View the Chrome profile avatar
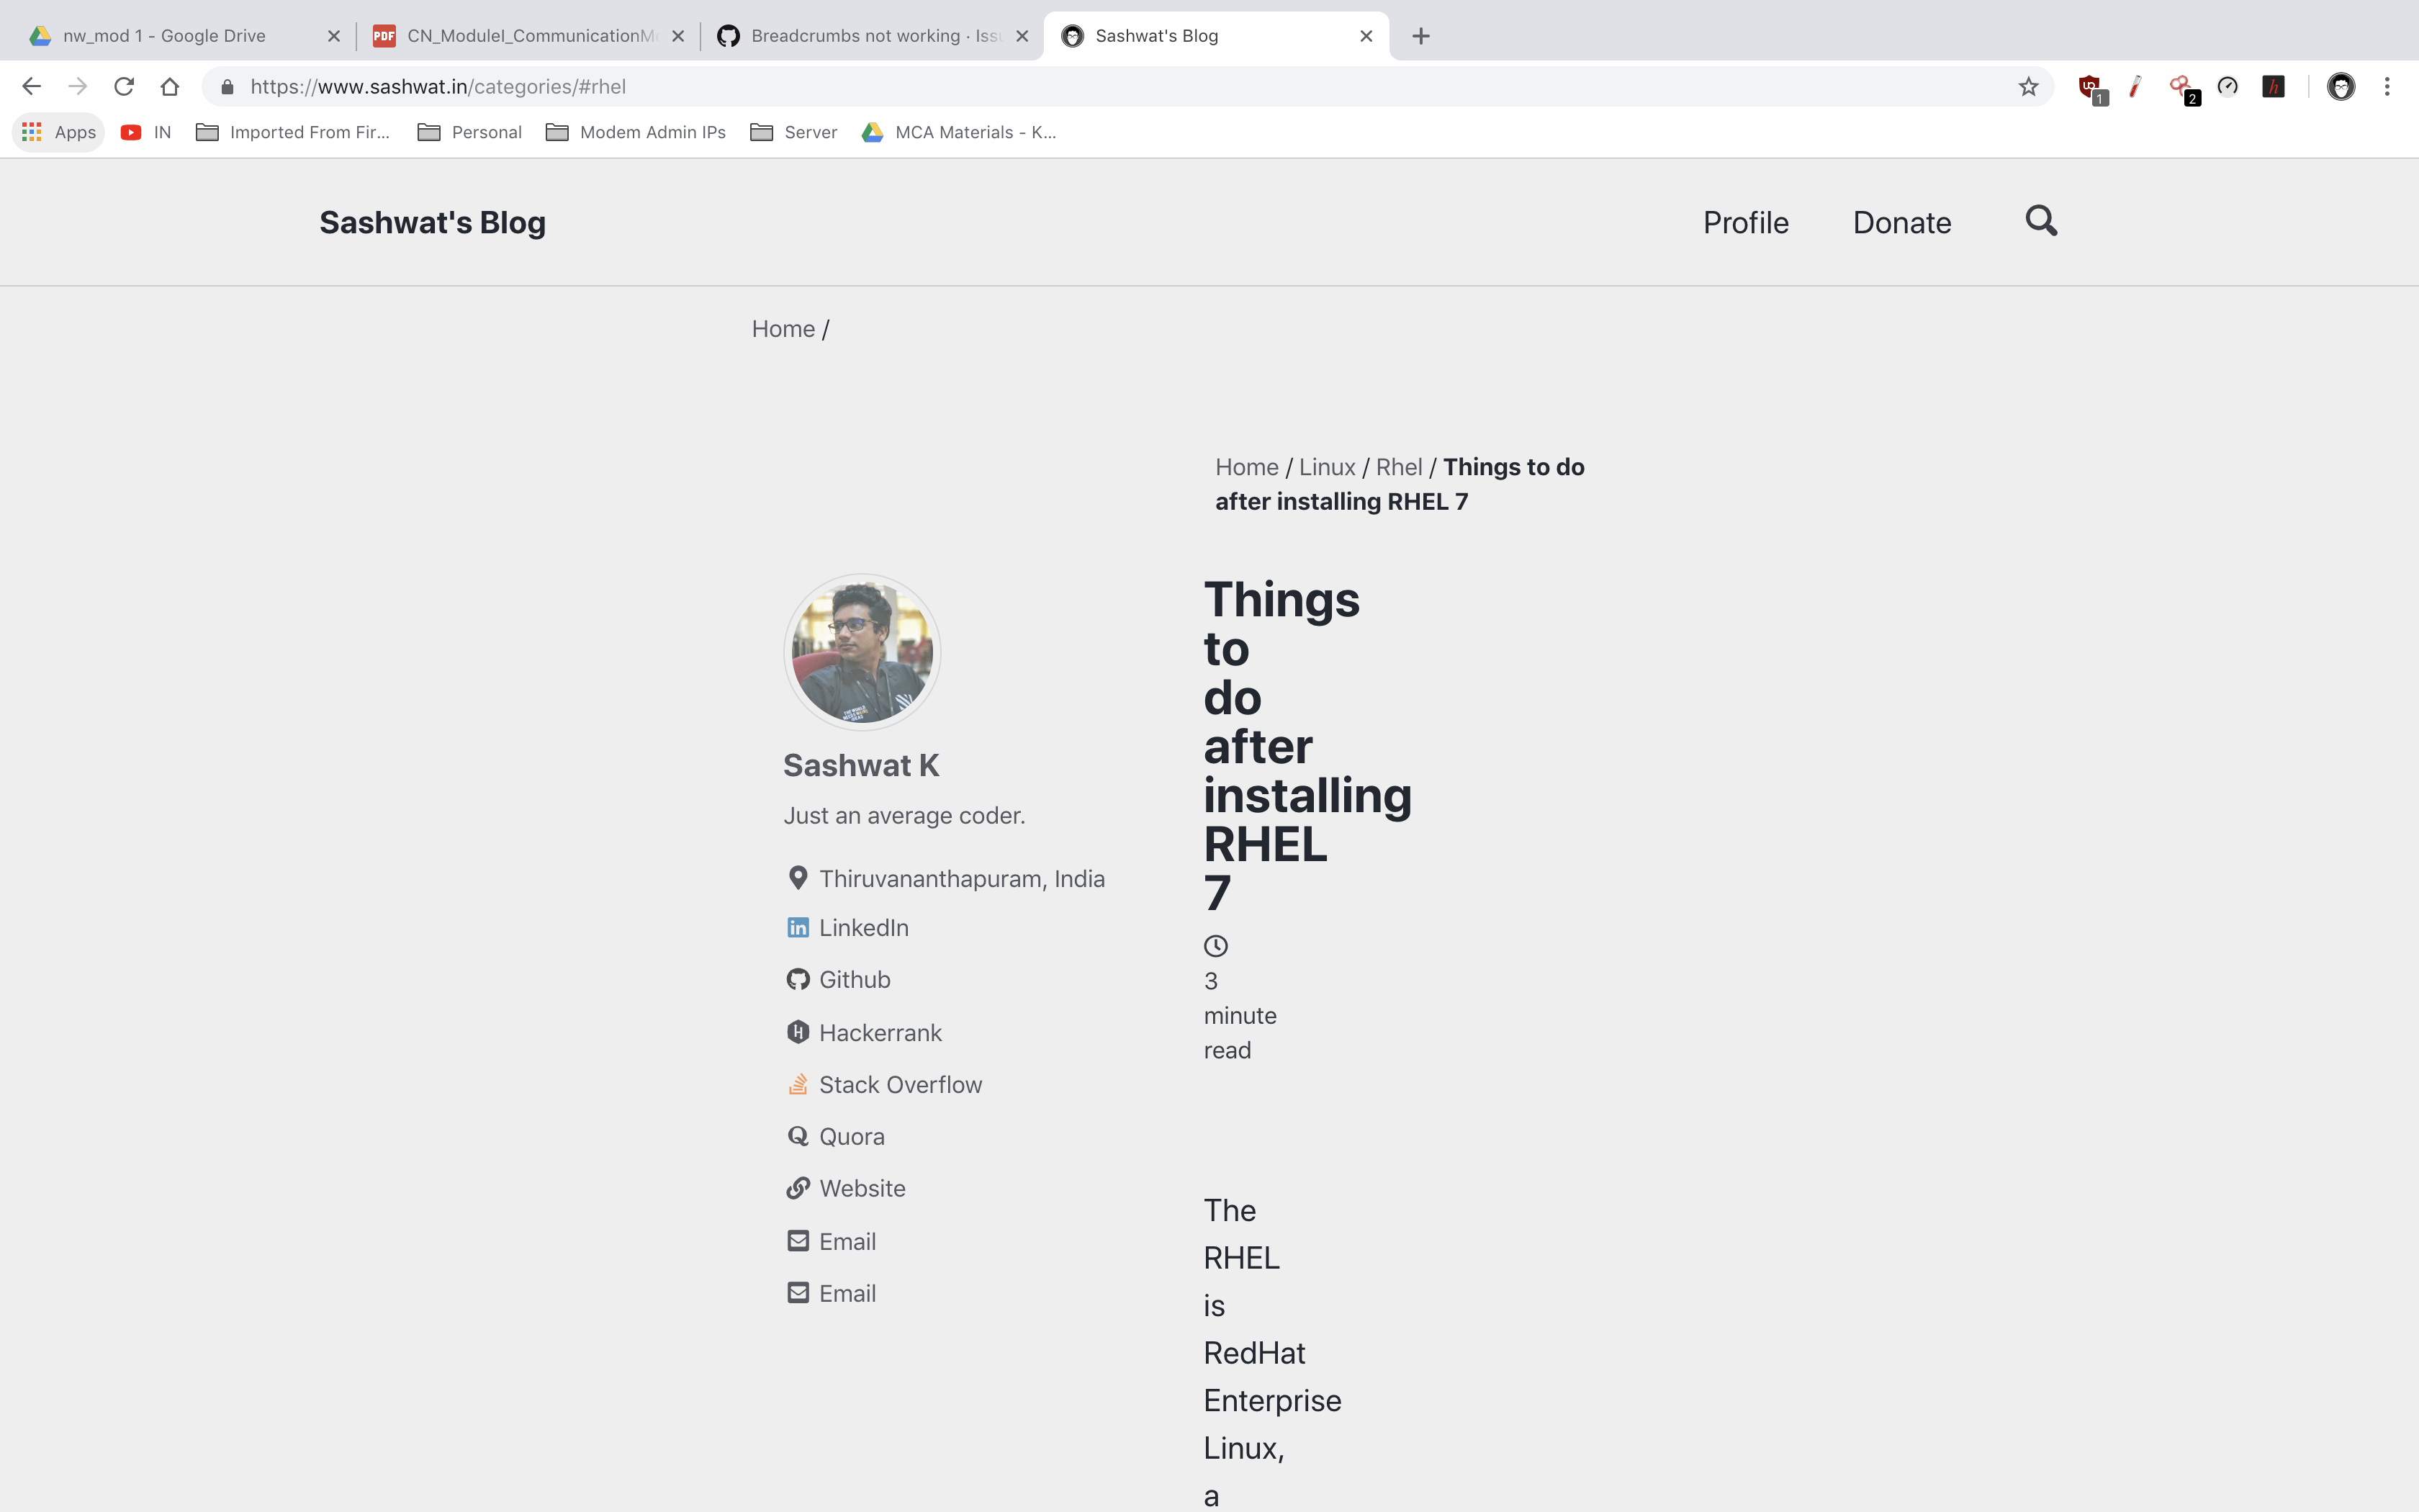Screen dimensions: 2419x1512 pyautogui.click(x=2341, y=86)
